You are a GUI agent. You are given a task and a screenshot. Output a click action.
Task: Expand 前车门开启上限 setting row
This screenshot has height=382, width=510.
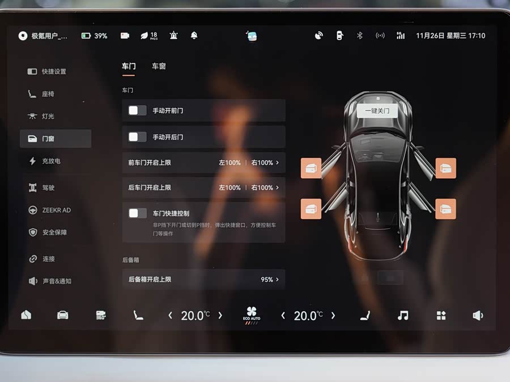click(203, 162)
